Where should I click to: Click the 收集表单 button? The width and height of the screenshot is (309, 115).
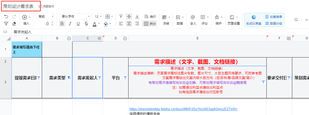[x=274, y=17]
